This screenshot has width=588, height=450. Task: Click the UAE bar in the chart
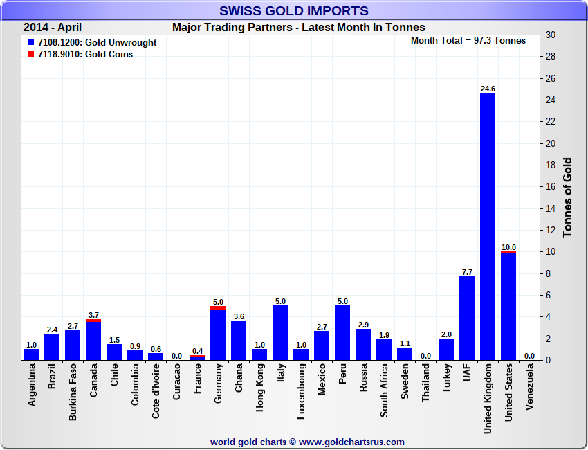[467, 318]
